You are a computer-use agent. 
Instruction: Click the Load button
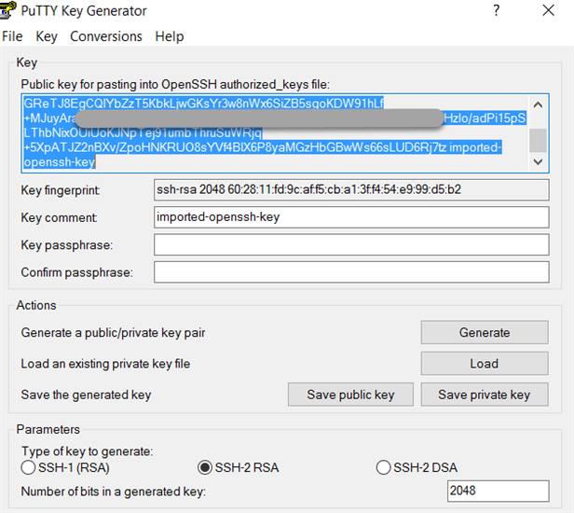485,364
